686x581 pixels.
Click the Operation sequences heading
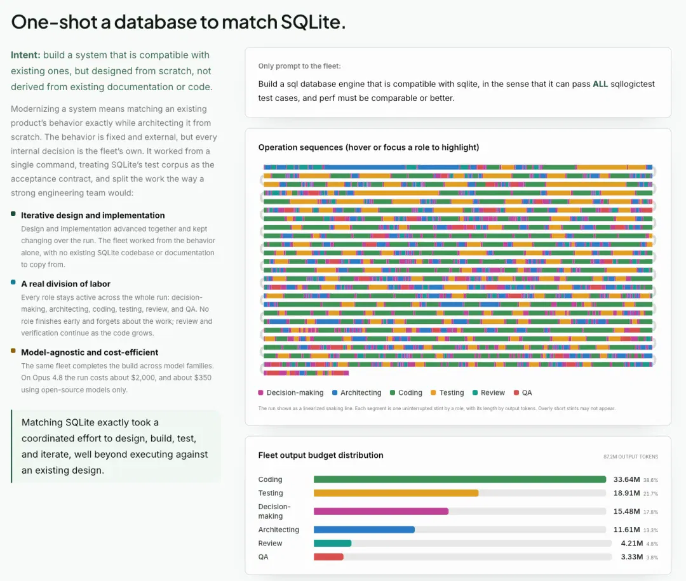click(368, 147)
